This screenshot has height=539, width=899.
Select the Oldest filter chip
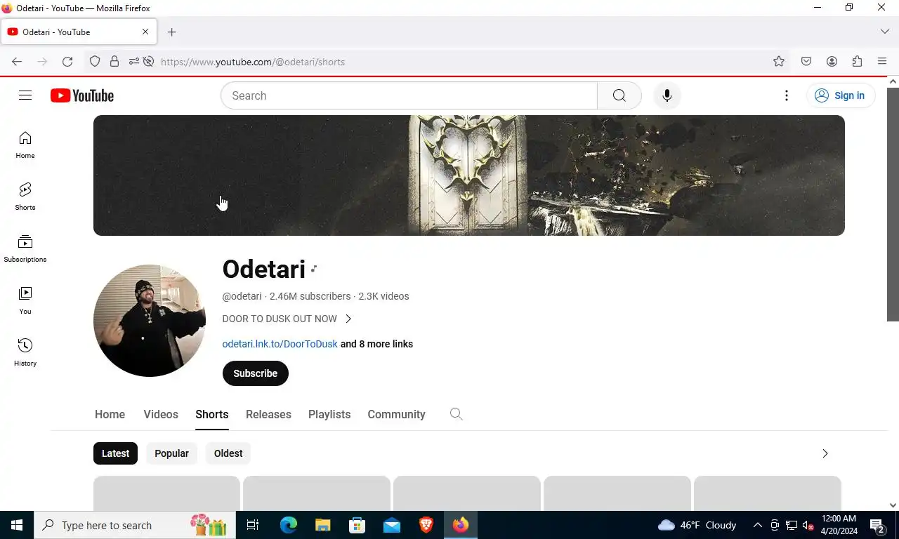pos(228,453)
